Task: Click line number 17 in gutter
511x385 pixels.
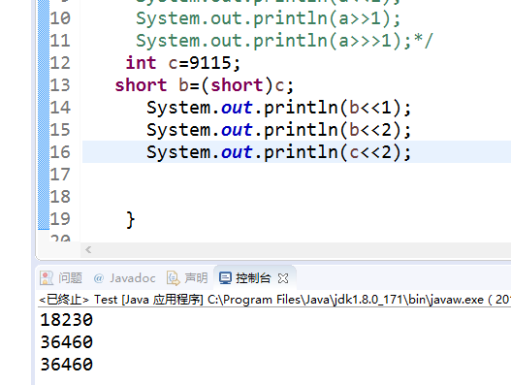Action: [60, 175]
